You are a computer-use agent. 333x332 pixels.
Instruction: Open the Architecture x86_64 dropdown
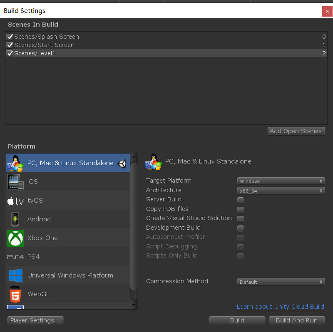281,191
